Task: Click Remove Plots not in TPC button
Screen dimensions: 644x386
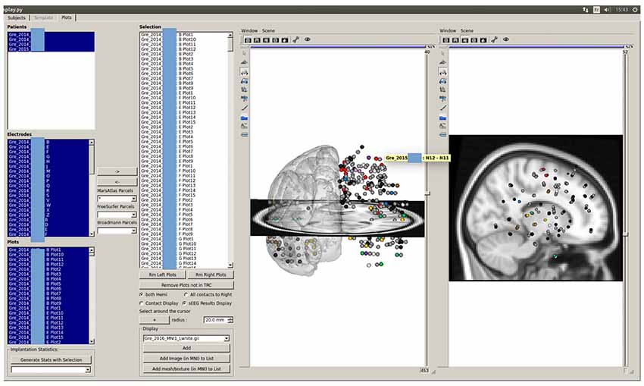Action: pyautogui.click(x=186, y=285)
